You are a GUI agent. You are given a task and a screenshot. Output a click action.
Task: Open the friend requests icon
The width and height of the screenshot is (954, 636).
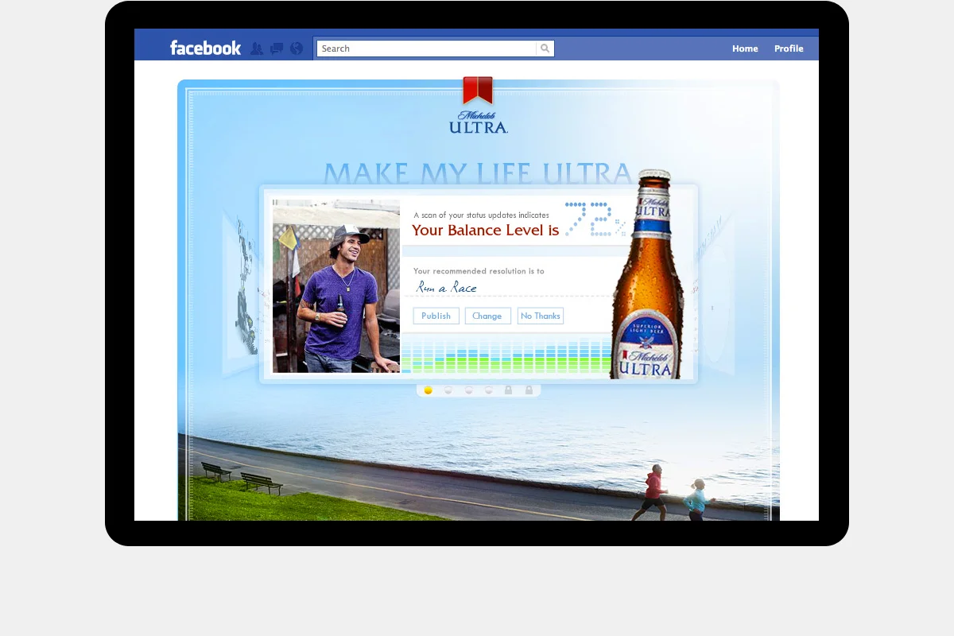[x=257, y=48]
